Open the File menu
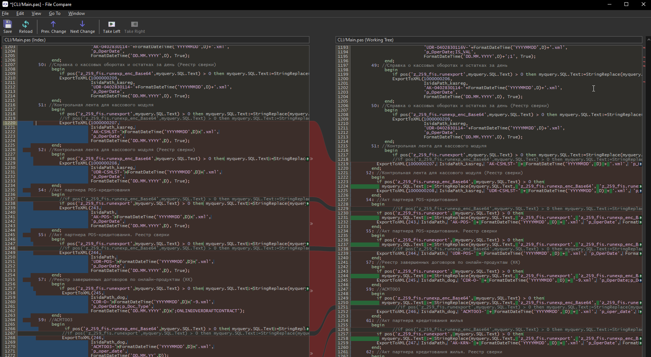651x357 pixels. point(5,13)
